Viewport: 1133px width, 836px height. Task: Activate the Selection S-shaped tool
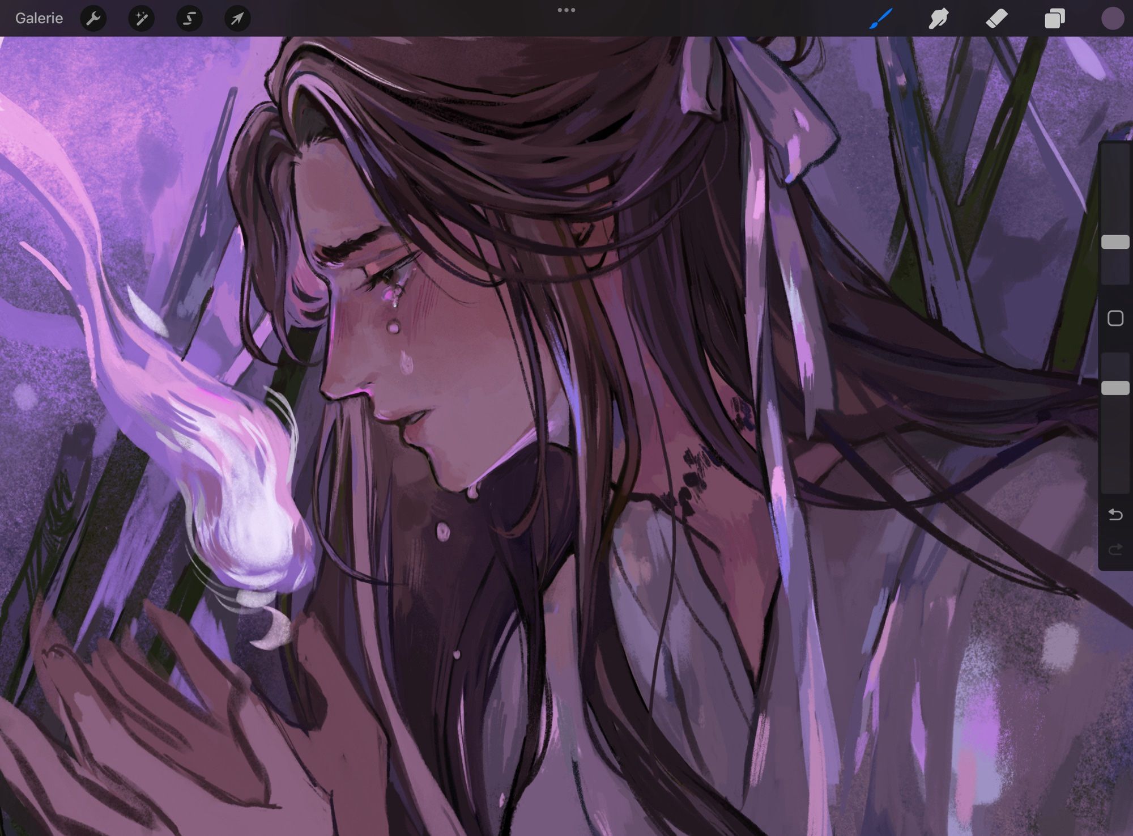coord(189,19)
